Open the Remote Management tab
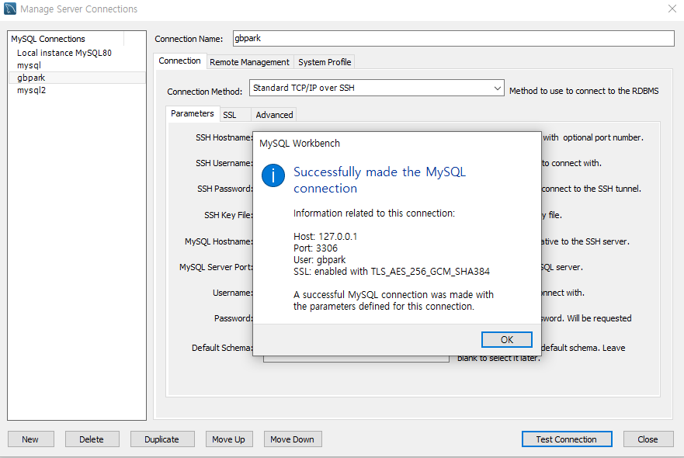The width and height of the screenshot is (684, 458). tap(249, 62)
